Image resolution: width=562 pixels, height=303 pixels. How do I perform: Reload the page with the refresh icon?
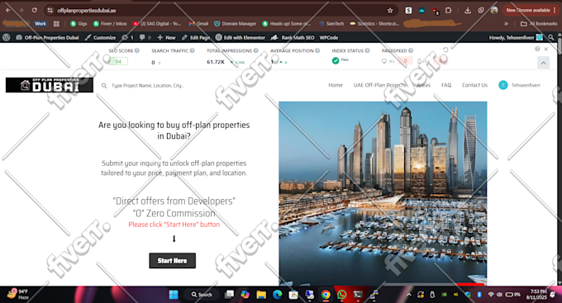[35, 11]
